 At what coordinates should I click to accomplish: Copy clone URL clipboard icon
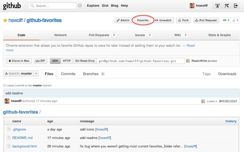coord(188,61)
